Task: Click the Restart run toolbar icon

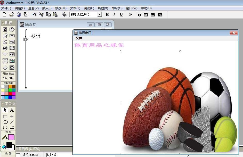Action: click(x=130, y=14)
